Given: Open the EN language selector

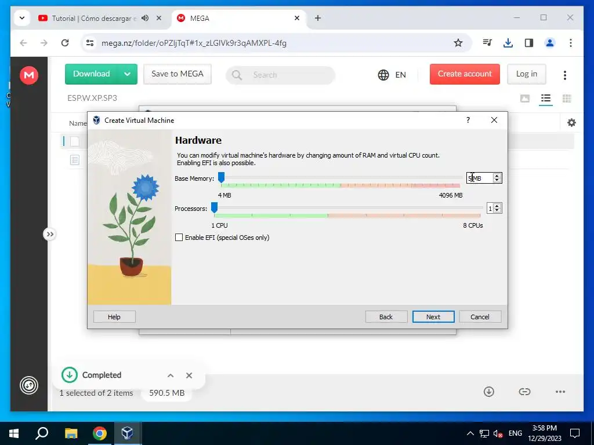Looking at the screenshot, I should coord(392,75).
